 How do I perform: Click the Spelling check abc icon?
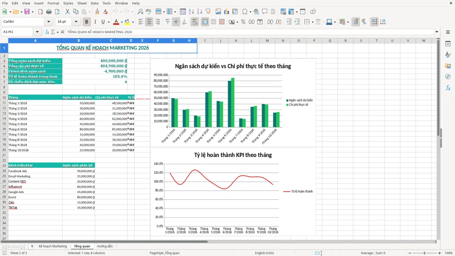click(x=149, y=12)
